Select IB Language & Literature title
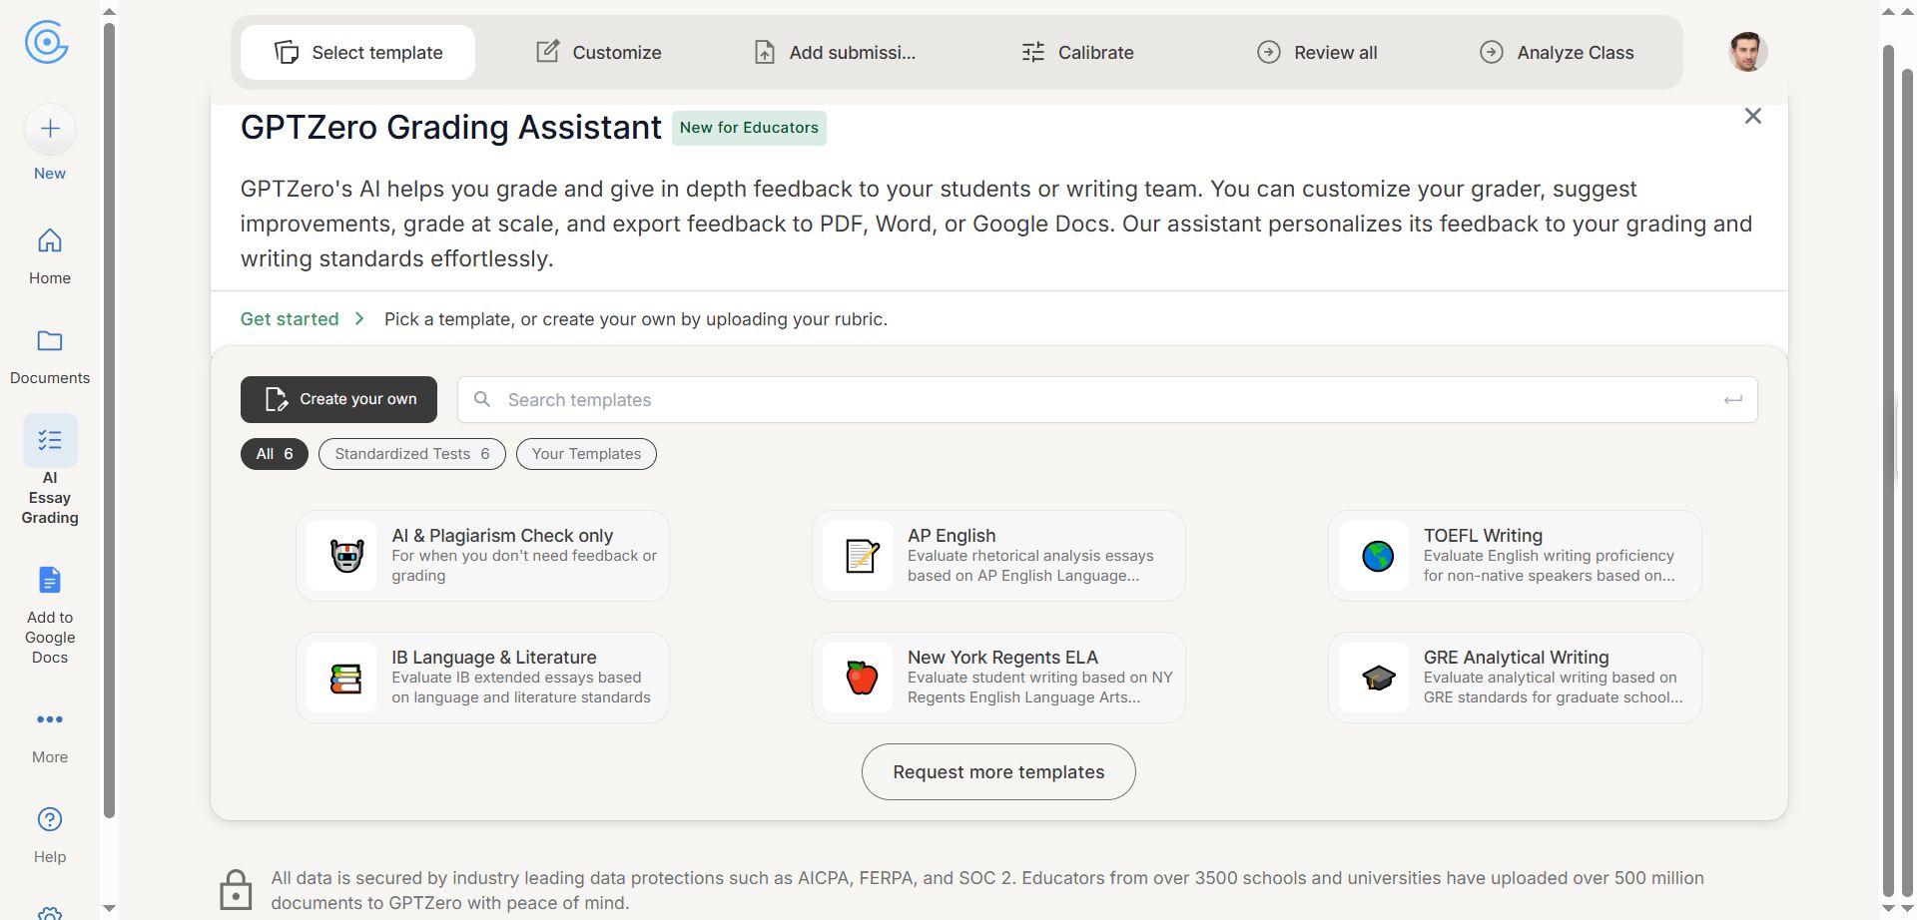This screenshot has width=1917, height=920. coord(494,658)
